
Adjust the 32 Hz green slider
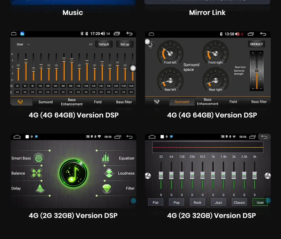click(161, 175)
